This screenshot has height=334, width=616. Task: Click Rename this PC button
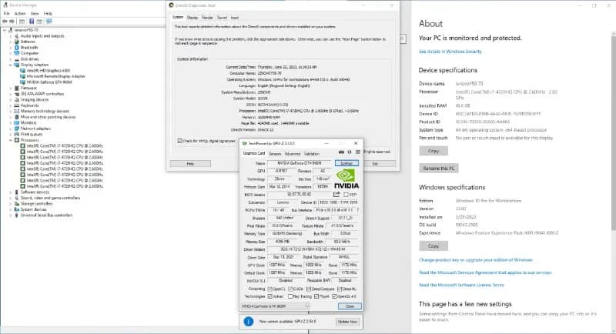click(438, 169)
